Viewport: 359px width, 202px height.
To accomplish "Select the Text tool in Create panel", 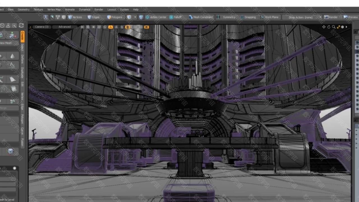I will pos(12,65).
